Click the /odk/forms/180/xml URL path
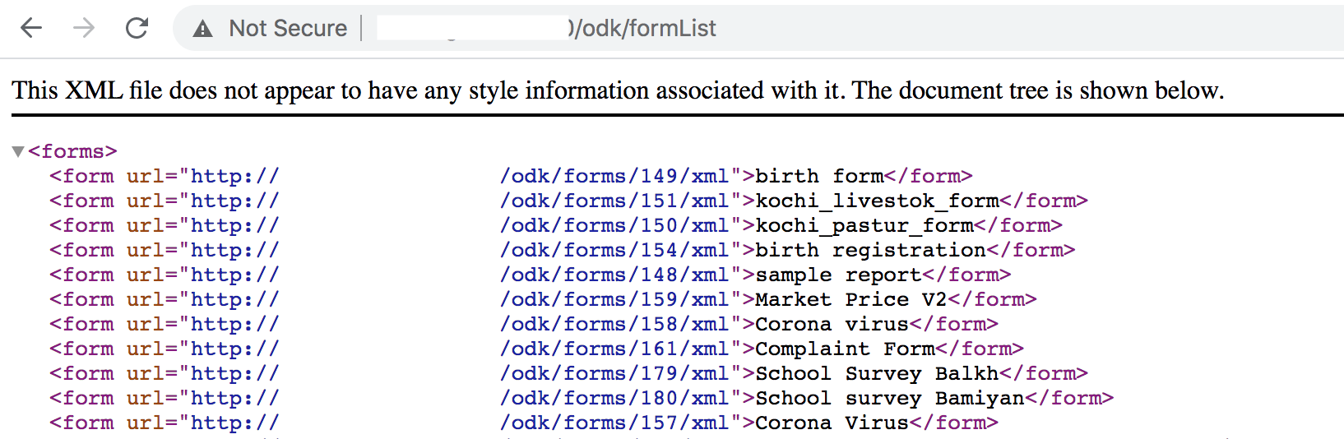1344x439 pixels. coord(614,398)
